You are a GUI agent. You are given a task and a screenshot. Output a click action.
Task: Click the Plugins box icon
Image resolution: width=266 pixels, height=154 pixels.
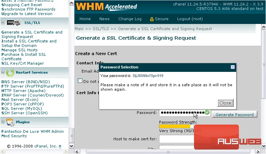(10, 122)
